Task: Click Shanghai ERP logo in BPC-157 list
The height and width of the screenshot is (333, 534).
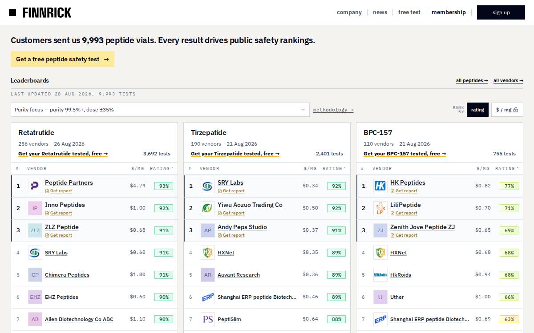Action: 380,319
